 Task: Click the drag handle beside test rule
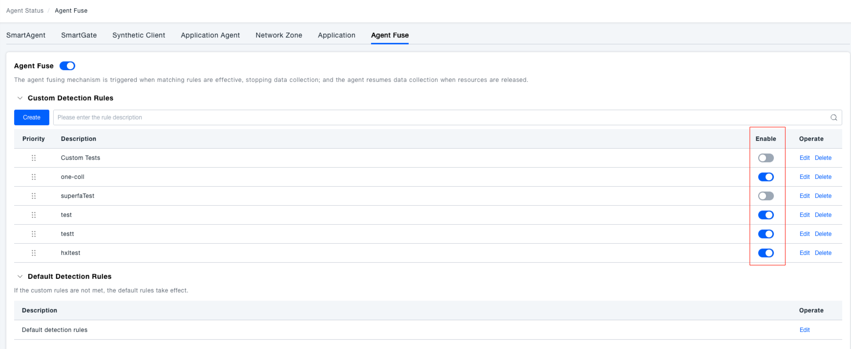[x=34, y=215]
